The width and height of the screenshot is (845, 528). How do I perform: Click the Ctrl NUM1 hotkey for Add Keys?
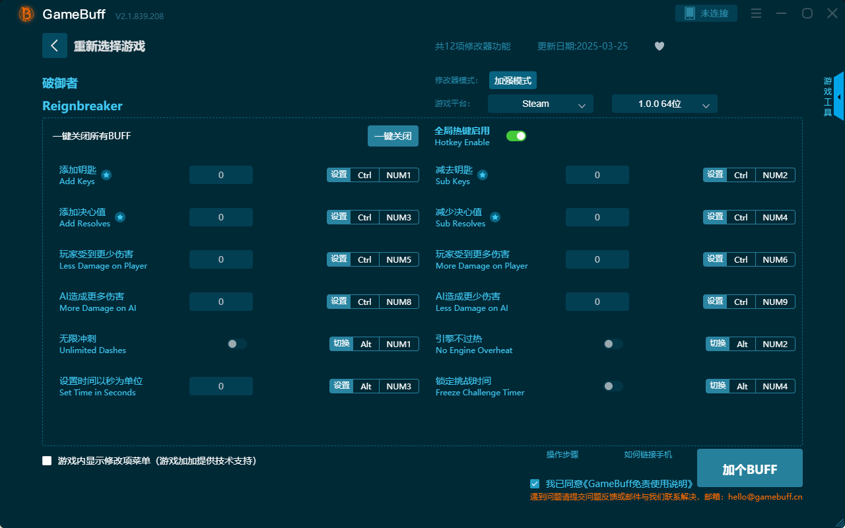[x=385, y=175]
